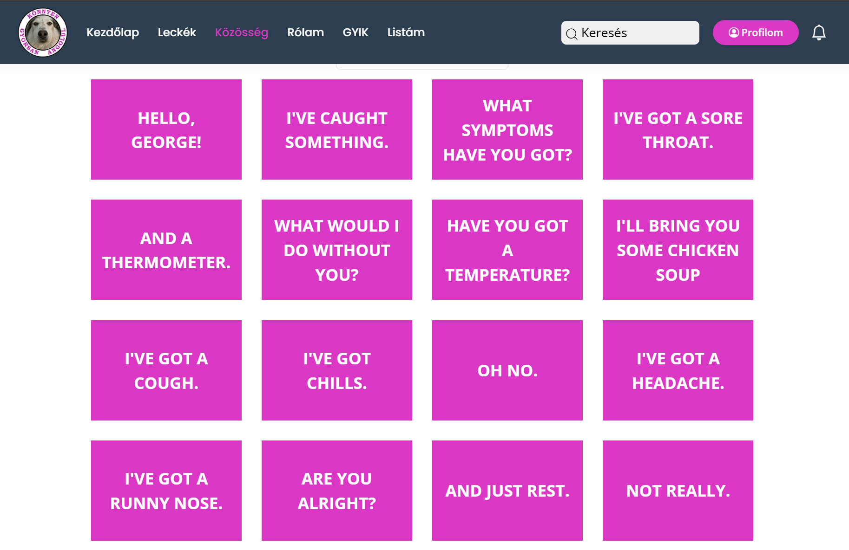849x550 pixels.
Task: Go to the Kezdőlap page
Action: pyautogui.click(x=112, y=32)
